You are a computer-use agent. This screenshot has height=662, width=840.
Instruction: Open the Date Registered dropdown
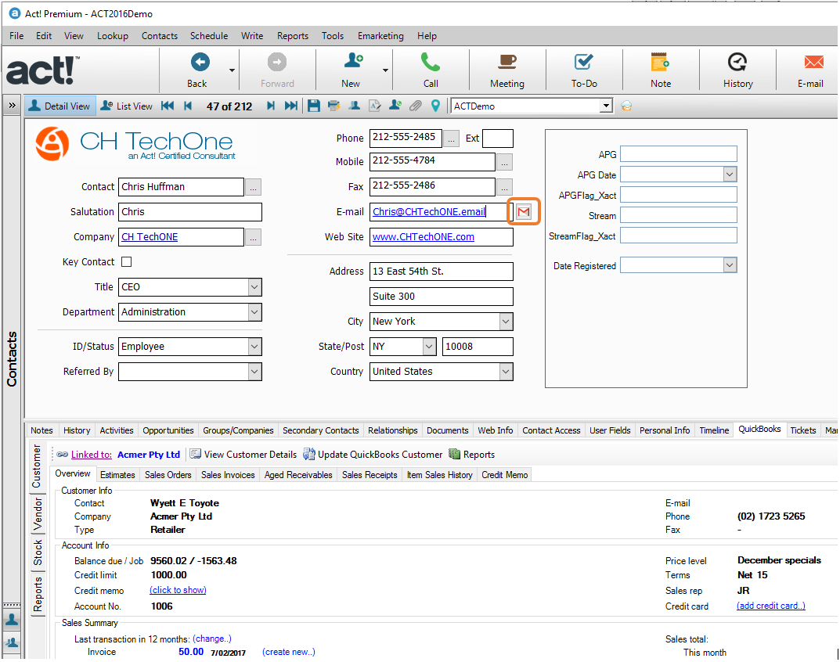(730, 265)
